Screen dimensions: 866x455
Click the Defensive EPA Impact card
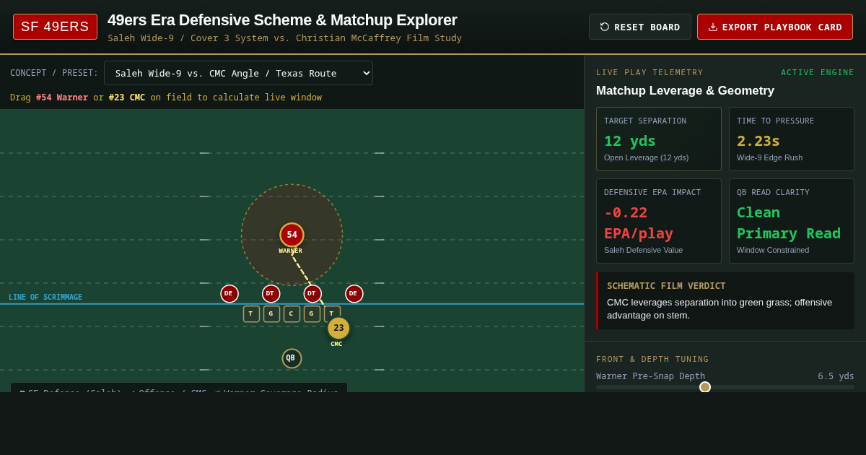659,221
